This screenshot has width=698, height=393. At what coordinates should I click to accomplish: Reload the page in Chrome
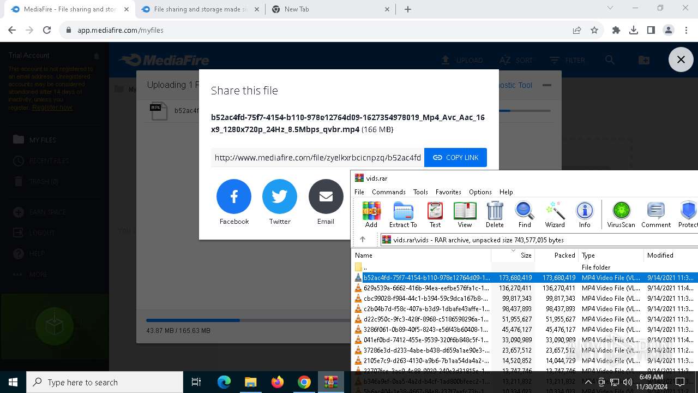coord(47,31)
